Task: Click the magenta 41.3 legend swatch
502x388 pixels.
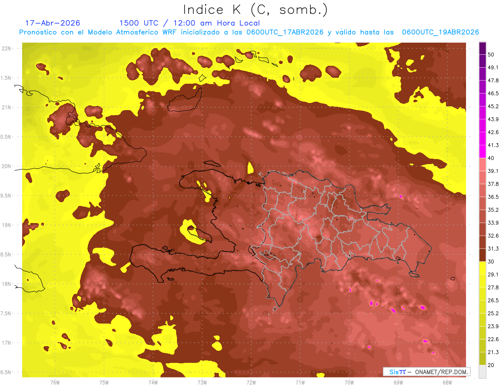Action: point(482,152)
